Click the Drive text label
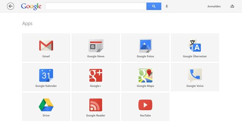Screen dimensions: 242x136 point(46,115)
